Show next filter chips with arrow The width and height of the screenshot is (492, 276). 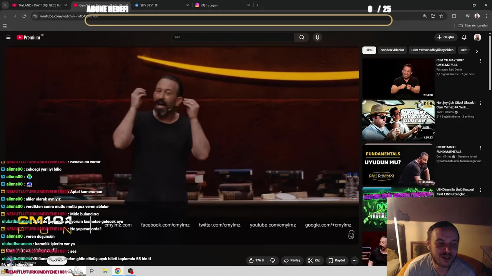coord(477,51)
